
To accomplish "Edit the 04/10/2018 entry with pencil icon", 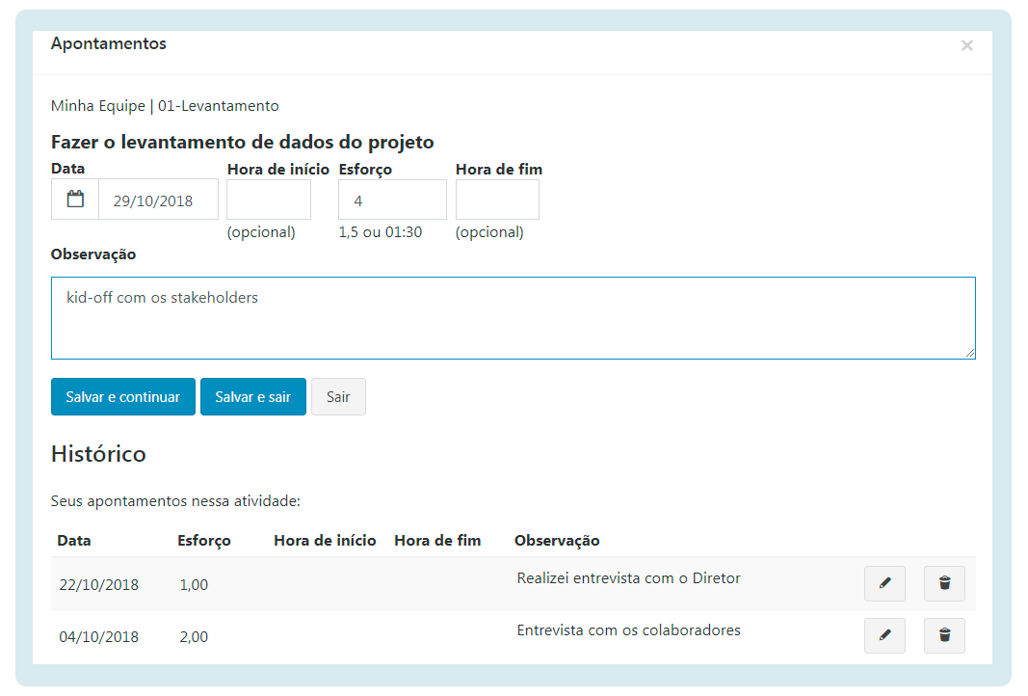I will click(884, 635).
